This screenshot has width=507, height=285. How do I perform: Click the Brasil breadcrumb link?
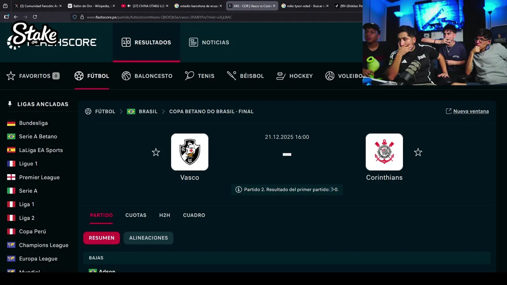pos(148,112)
